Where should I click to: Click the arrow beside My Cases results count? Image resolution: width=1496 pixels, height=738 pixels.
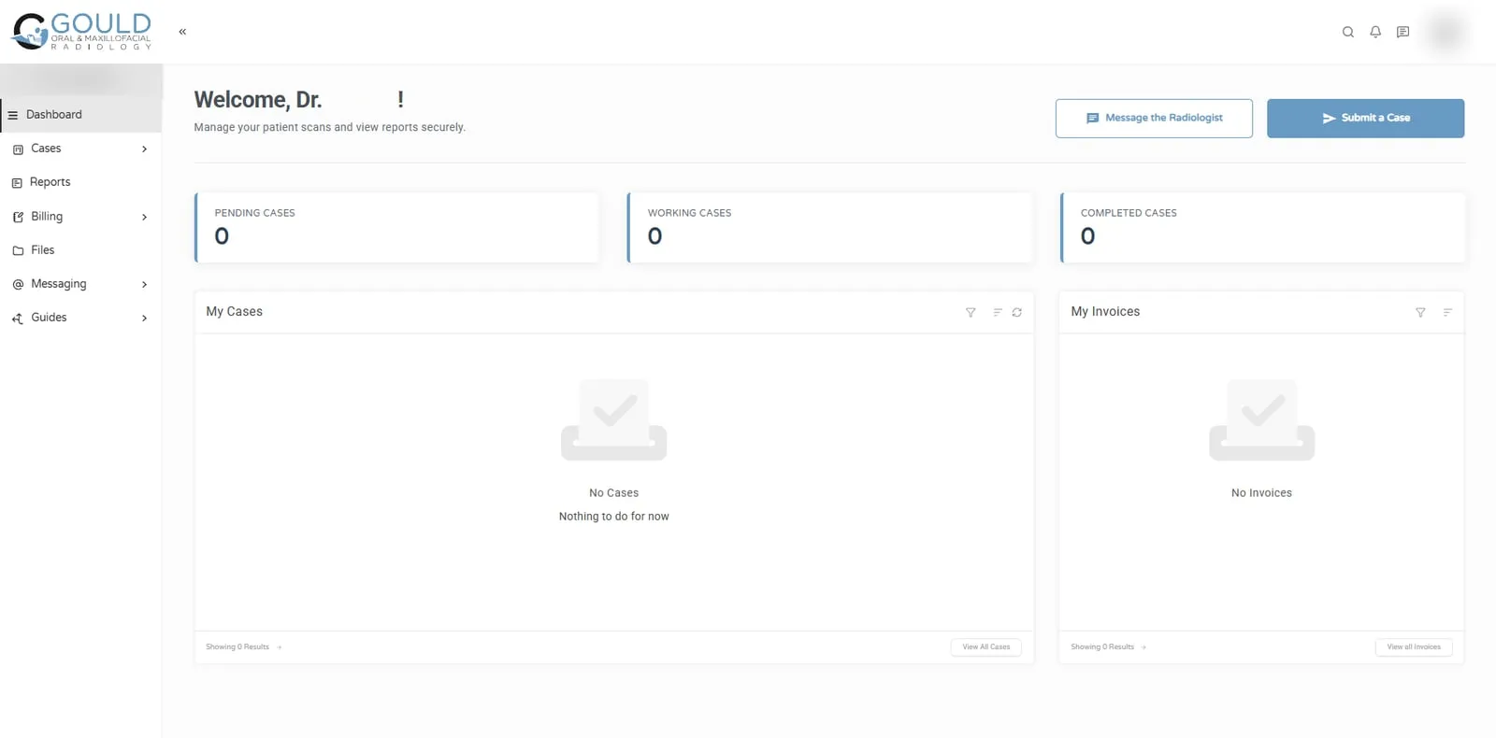280,647
